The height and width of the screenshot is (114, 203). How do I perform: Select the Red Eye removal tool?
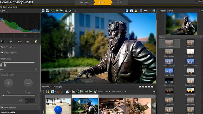click(19, 41)
